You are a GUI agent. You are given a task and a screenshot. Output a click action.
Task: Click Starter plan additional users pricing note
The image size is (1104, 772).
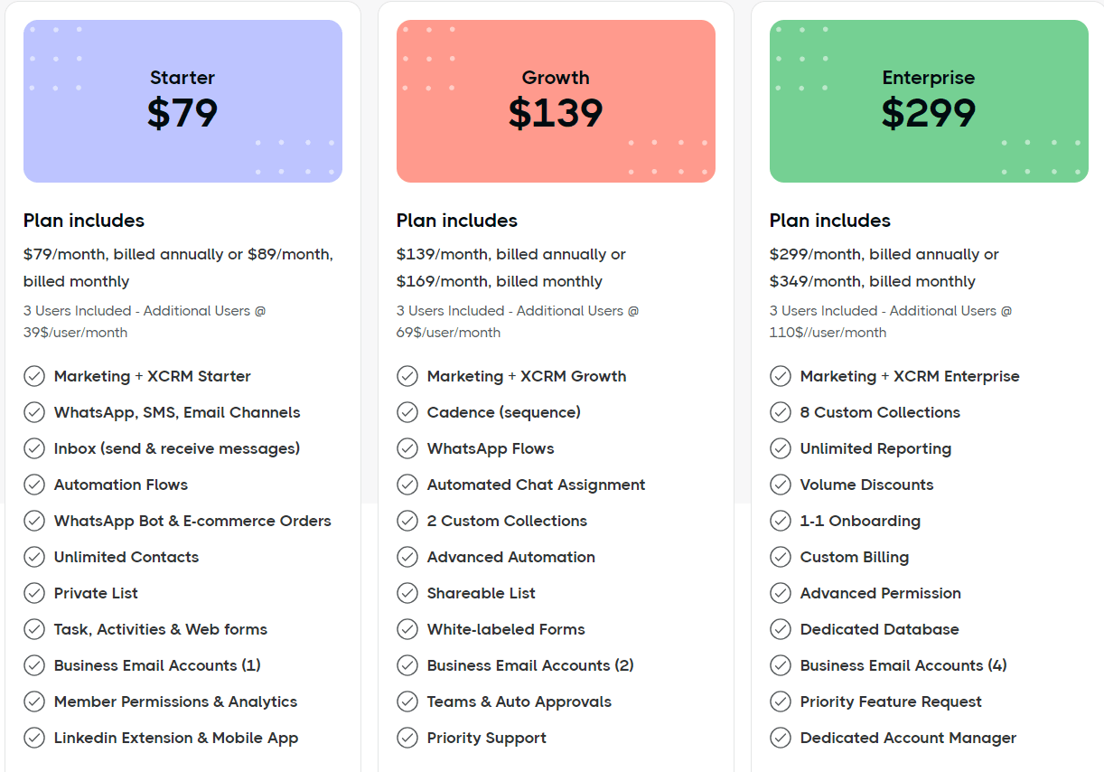(145, 321)
